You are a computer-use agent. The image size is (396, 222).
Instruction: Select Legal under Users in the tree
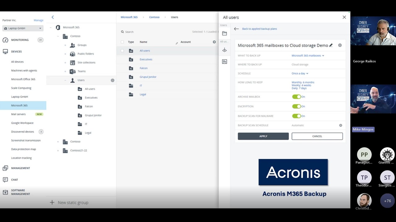tap(88, 133)
